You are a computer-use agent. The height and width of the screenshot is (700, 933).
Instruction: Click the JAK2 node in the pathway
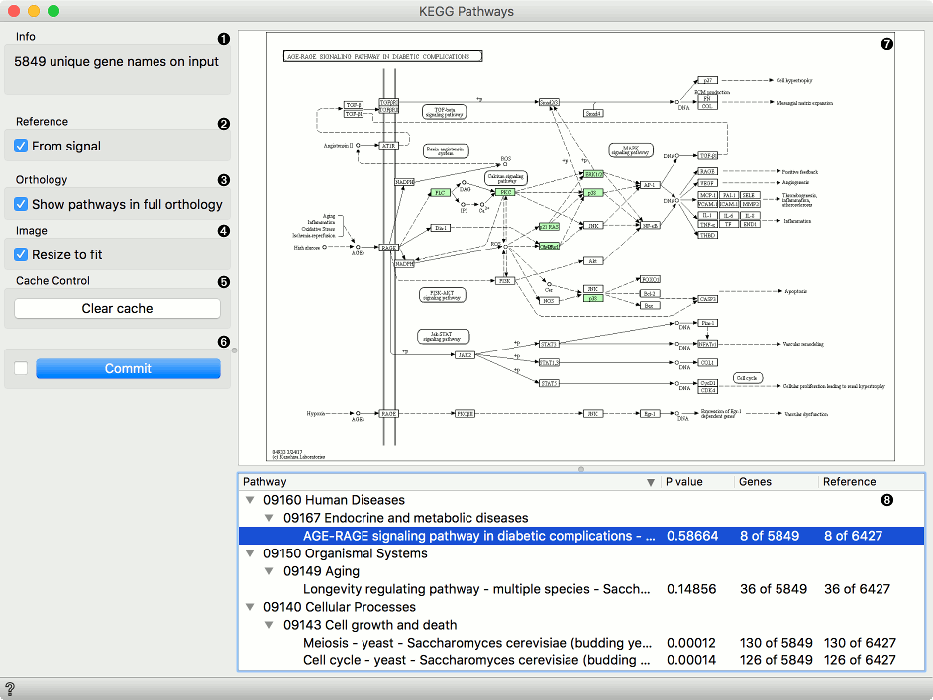[465, 355]
